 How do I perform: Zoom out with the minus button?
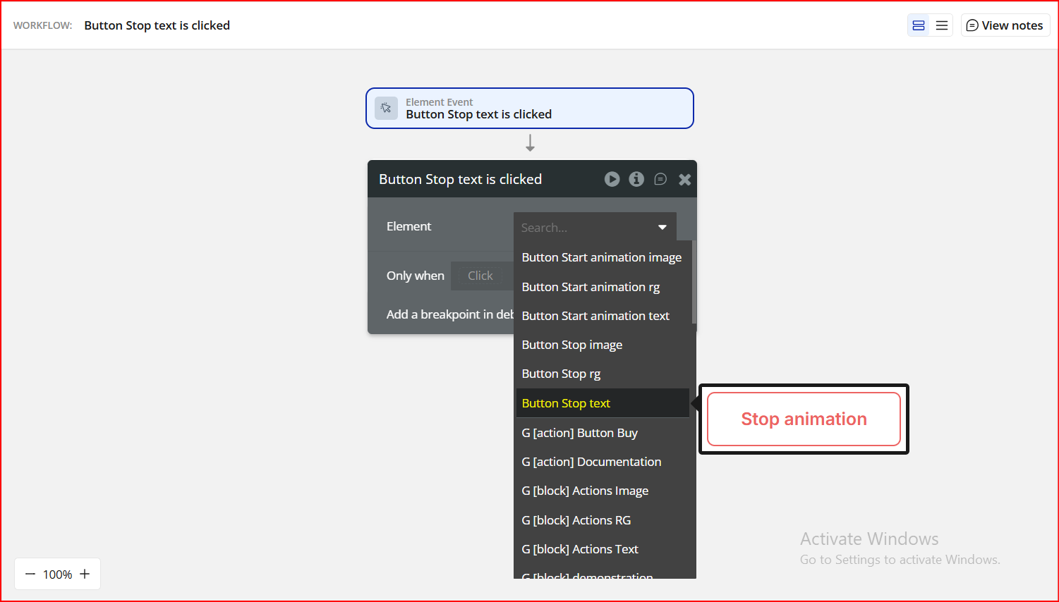30,574
